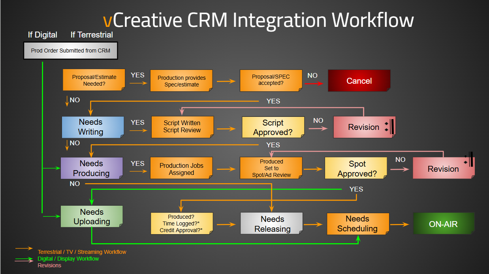Click NO label beside Proposal/SPEC accepted?

click(x=312, y=75)
